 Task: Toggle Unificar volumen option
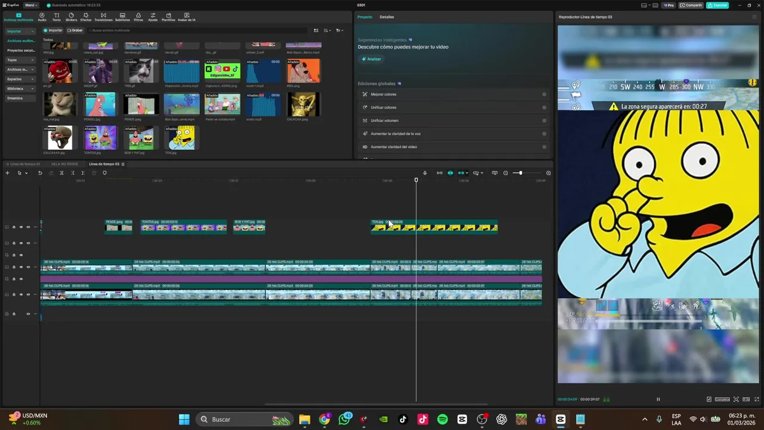pos(544,121)
